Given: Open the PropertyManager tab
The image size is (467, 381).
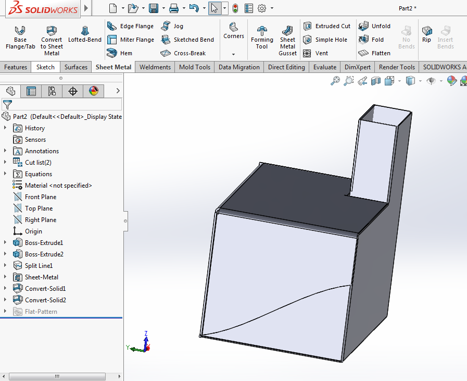Looking at the screenshot, I should [31, 91].
